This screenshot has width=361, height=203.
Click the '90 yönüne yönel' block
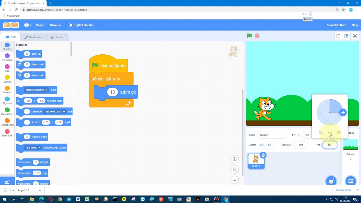[32, 137]
